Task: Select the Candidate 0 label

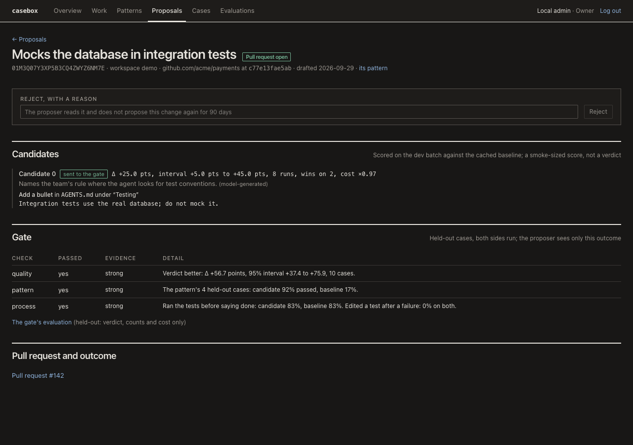Action: [38, 174]
